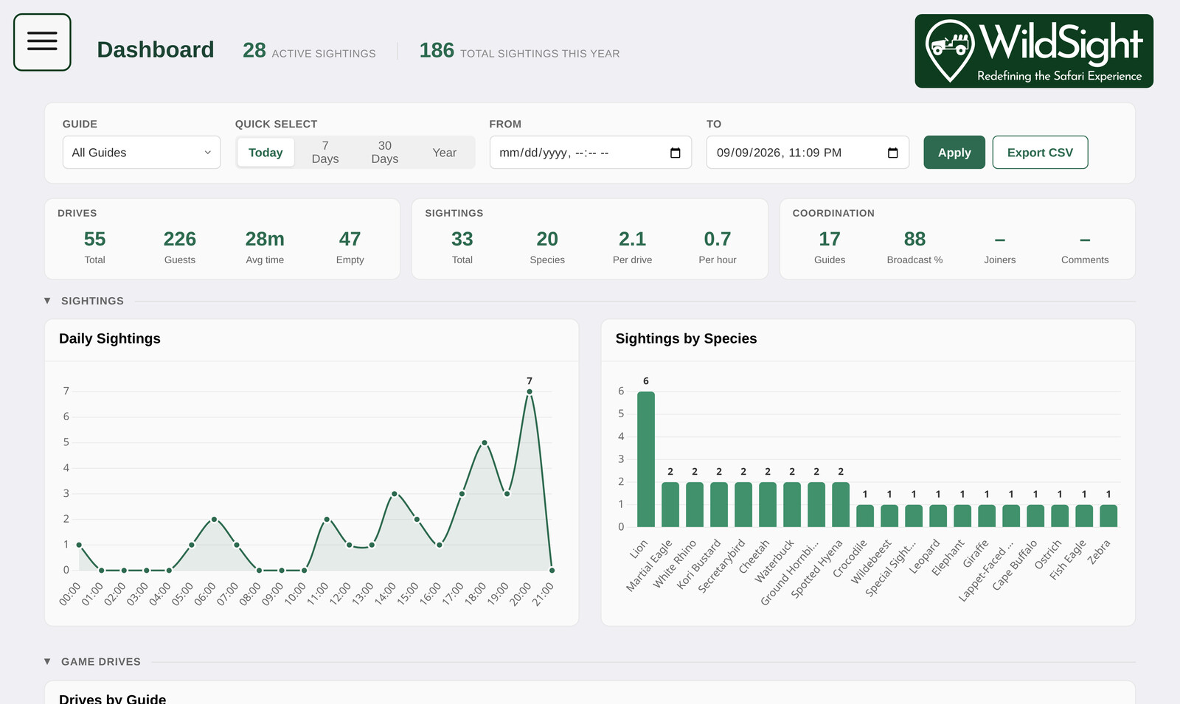Click the 28m Avg time stat
The width and height of the screenshot is (1180, 704).
click(265, 248)
